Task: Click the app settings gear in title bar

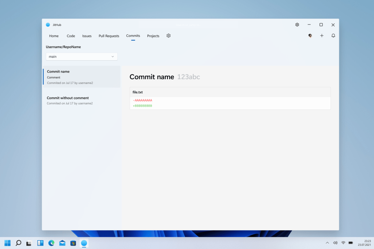Action: [297, 25]
